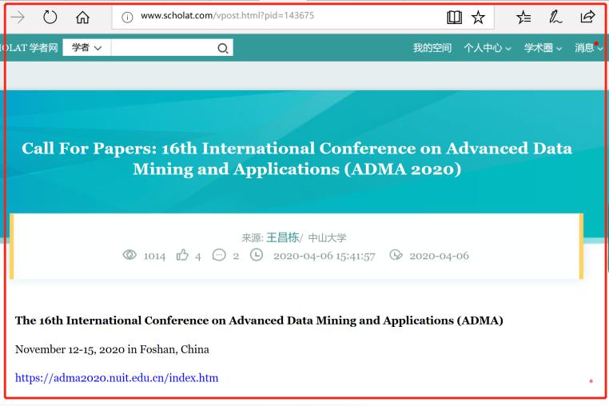Share this page via share icon
This screenshot has width=609, height=406.
point(587,18)
